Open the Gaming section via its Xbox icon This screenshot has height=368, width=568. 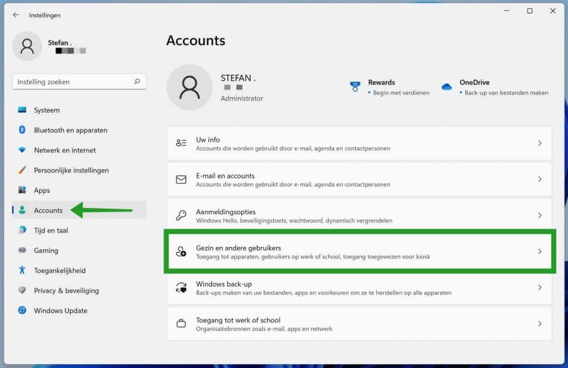(21, 250)
